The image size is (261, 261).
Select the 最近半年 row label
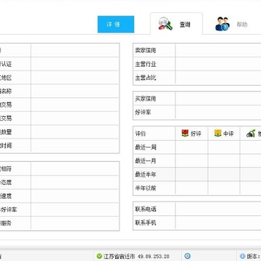point(146,174)
